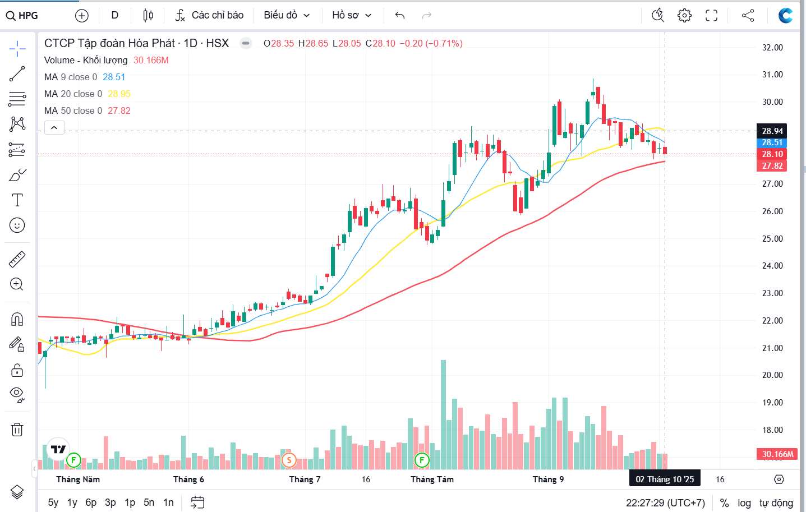Expand the Biểu đồ dropdown

point(287,15)
